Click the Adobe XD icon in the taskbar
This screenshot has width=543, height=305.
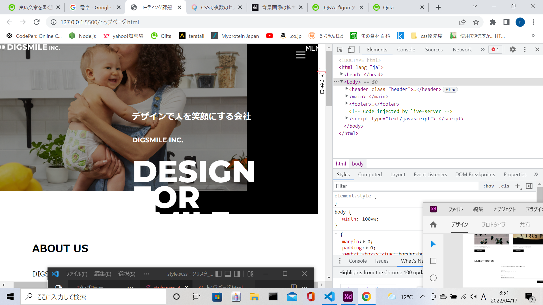tap(348, 297)
